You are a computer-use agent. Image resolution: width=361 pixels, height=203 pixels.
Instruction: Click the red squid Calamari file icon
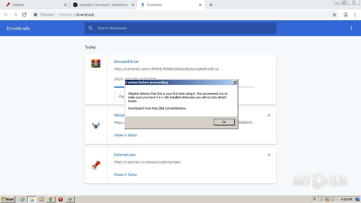tap(96, 165)
